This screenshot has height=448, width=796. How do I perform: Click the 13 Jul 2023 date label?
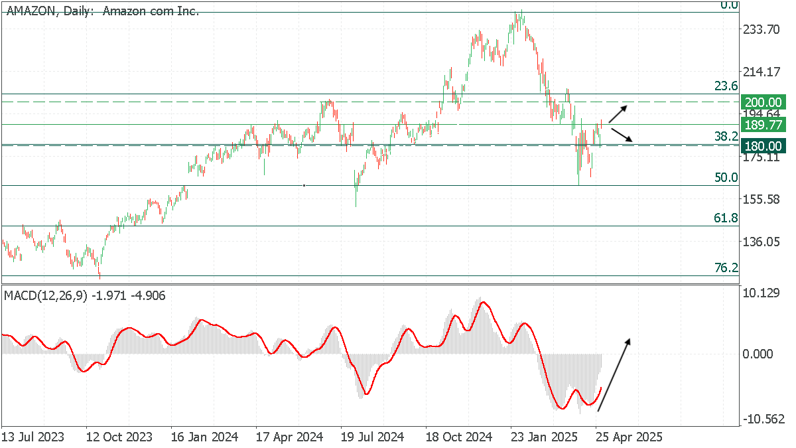point(33,437)
